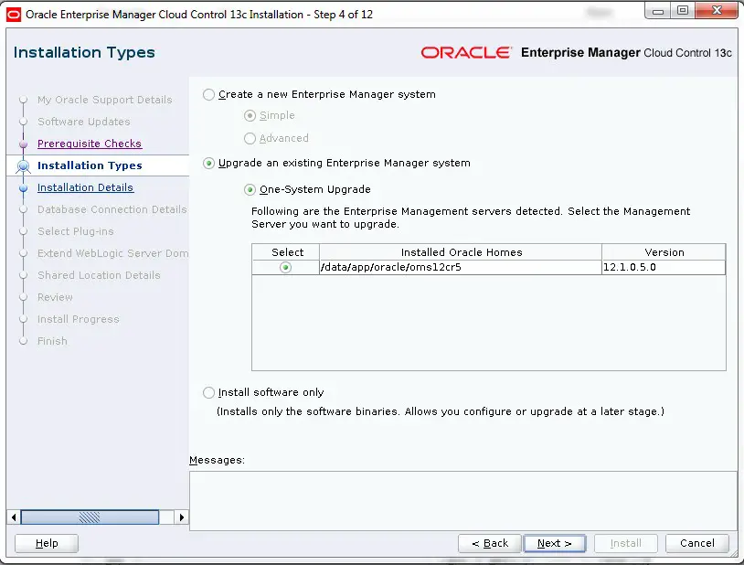This screenshot has height=565, width=744.
Task: Click the Prerequisite Checks step bullet
Action: click(23, 144)
